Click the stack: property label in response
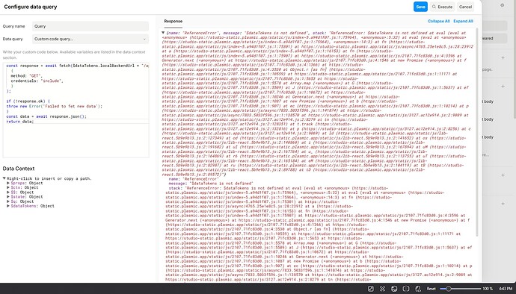 pos(175,188)
